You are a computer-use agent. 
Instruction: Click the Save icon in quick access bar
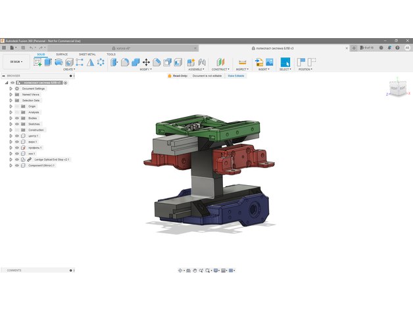23,48
